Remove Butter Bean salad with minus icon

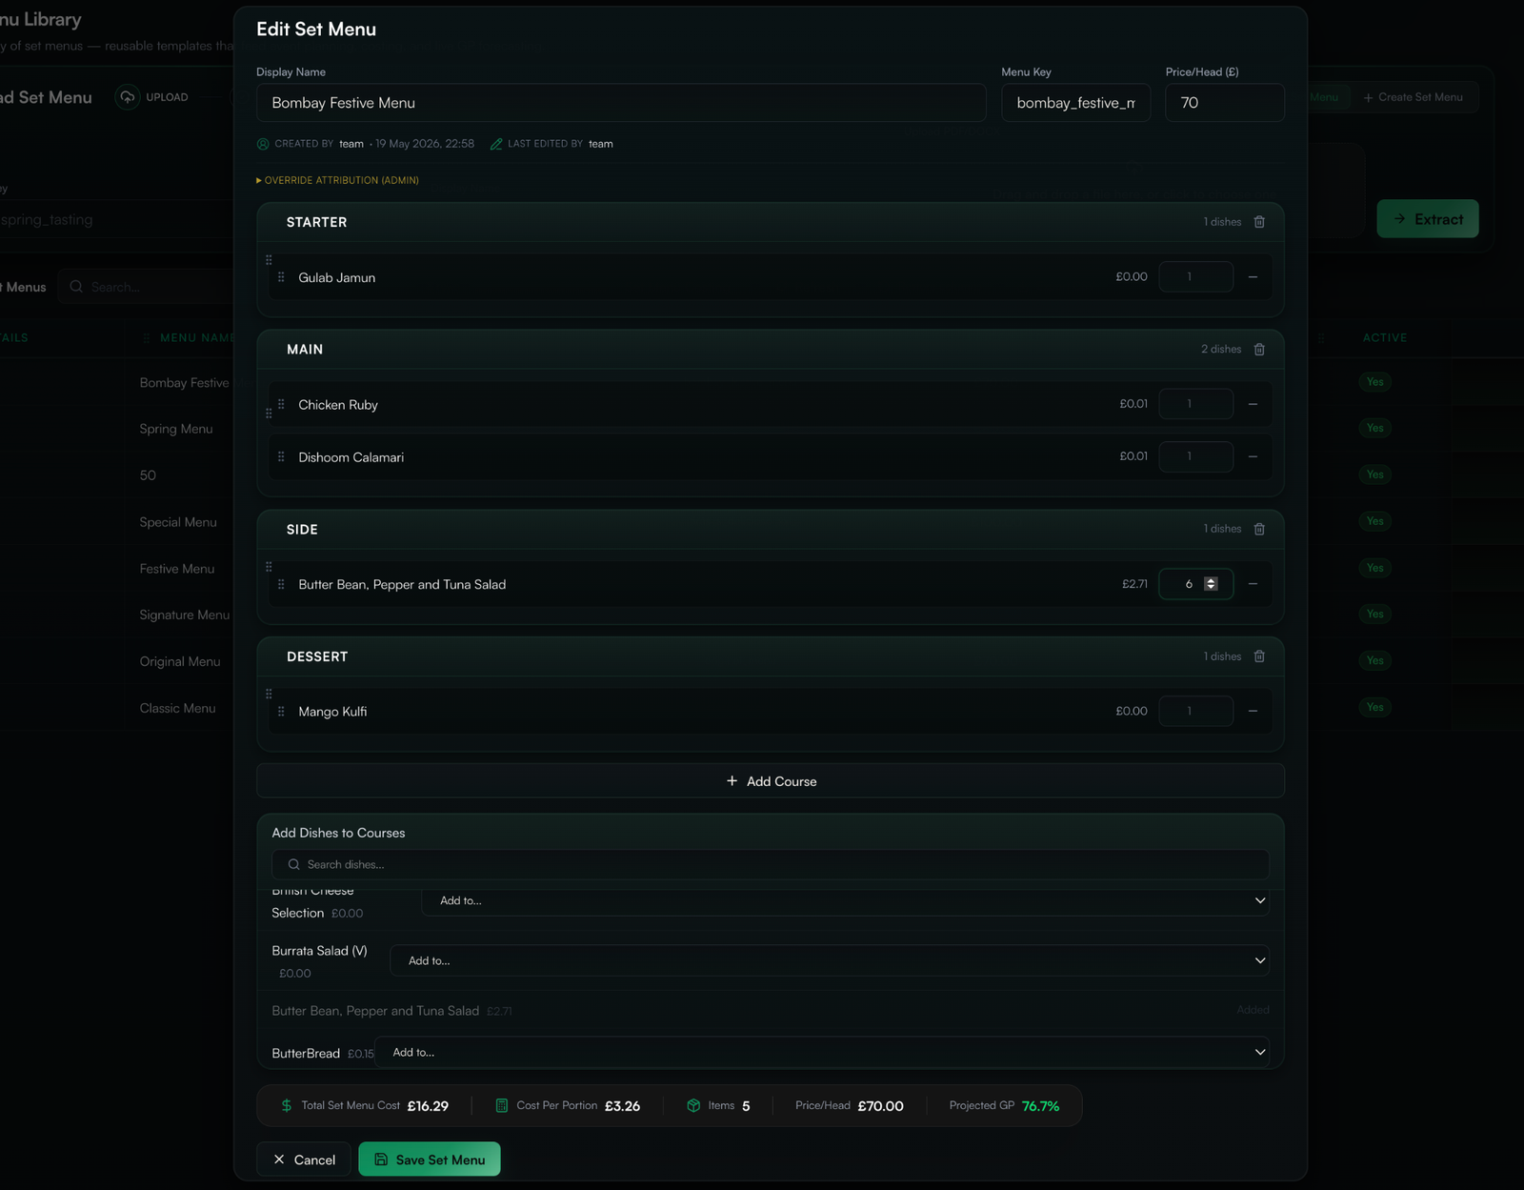point(1253,584)
